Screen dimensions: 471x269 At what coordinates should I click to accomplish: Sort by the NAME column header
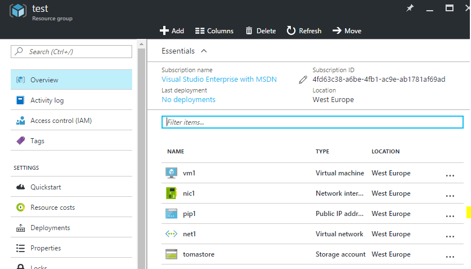[176, 152]
